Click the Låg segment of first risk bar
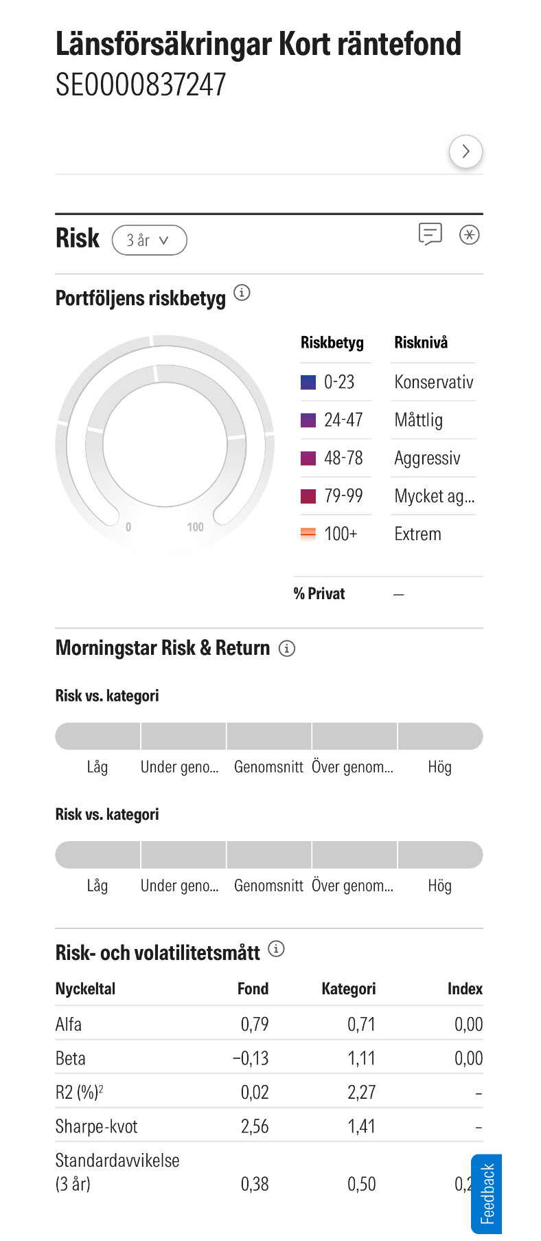Screen dimensions: 541x1241 [x=97, y=736]
